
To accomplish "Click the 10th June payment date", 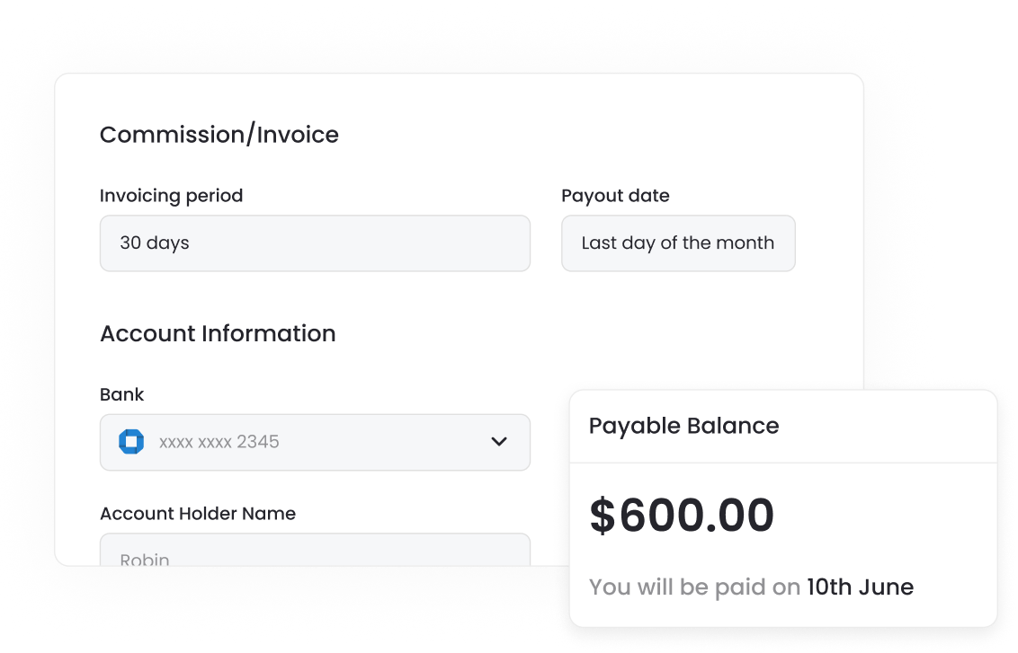I will [x=861, y=587].
